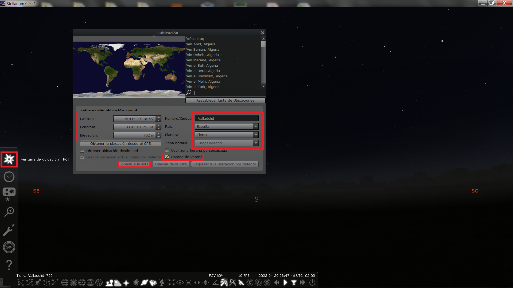Screen dimensions: 513x288
Task: Toggle atmosphere icon
Action: pos(118,282)
